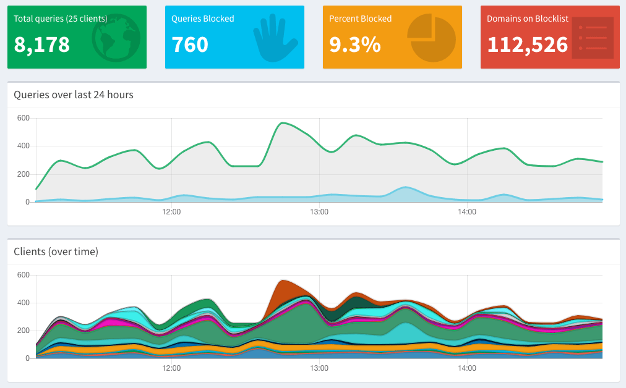Open the "Queries Blocked" label text
Image resolution: width=626 pixels, height=388 pixels.
(203, 19)
